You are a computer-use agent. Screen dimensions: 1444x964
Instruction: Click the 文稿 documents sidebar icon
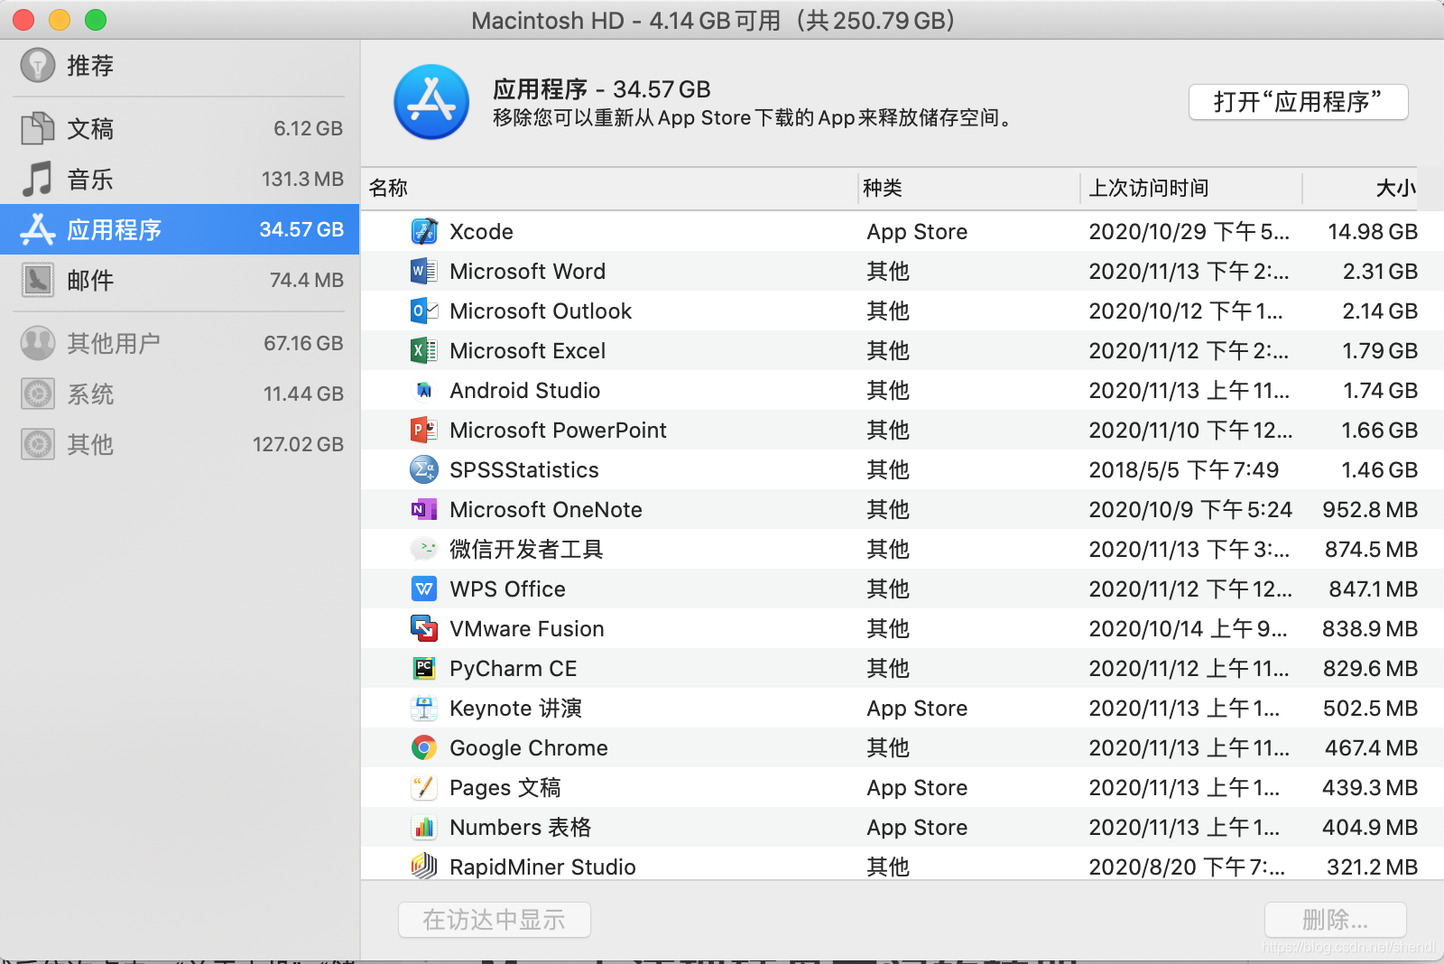pyautogui.click(x=38, y=128)
